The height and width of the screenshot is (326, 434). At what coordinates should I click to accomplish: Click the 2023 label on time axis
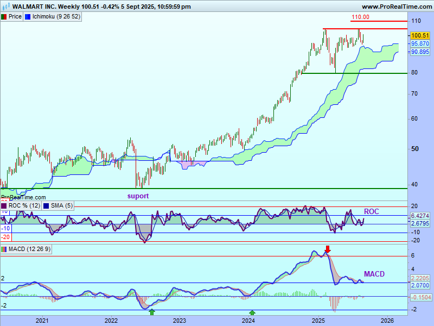(180, 321)
